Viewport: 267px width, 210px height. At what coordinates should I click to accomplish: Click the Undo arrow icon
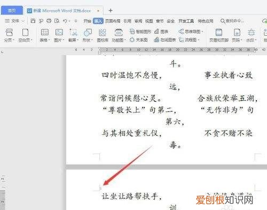pyautogui.click(x=65, y=21)
